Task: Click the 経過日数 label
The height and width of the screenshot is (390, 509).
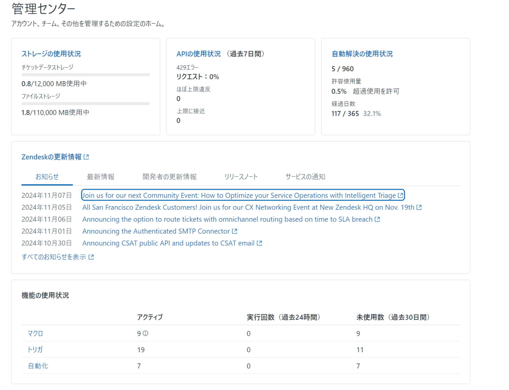Action: point(343,104)
